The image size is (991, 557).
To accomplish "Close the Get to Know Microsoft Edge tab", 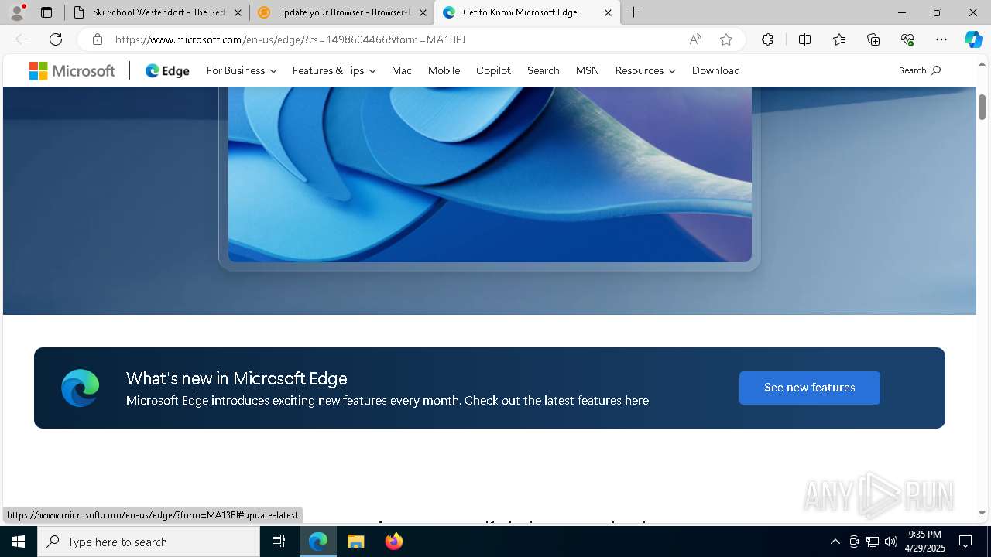I will tap(608, 12).
